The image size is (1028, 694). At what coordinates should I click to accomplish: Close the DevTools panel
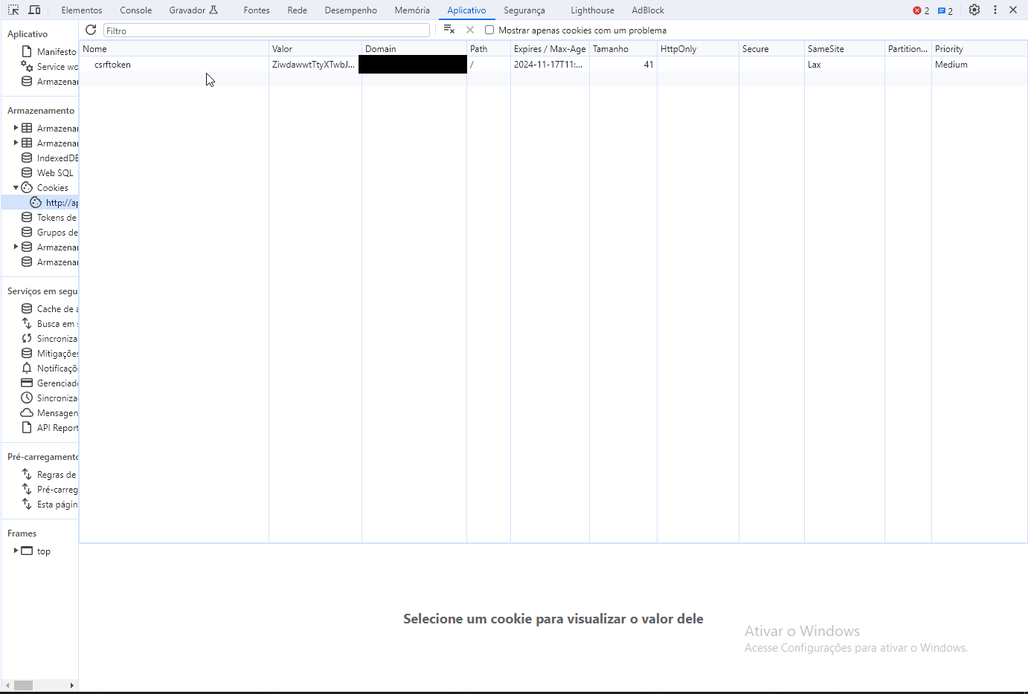(1013, 10)
